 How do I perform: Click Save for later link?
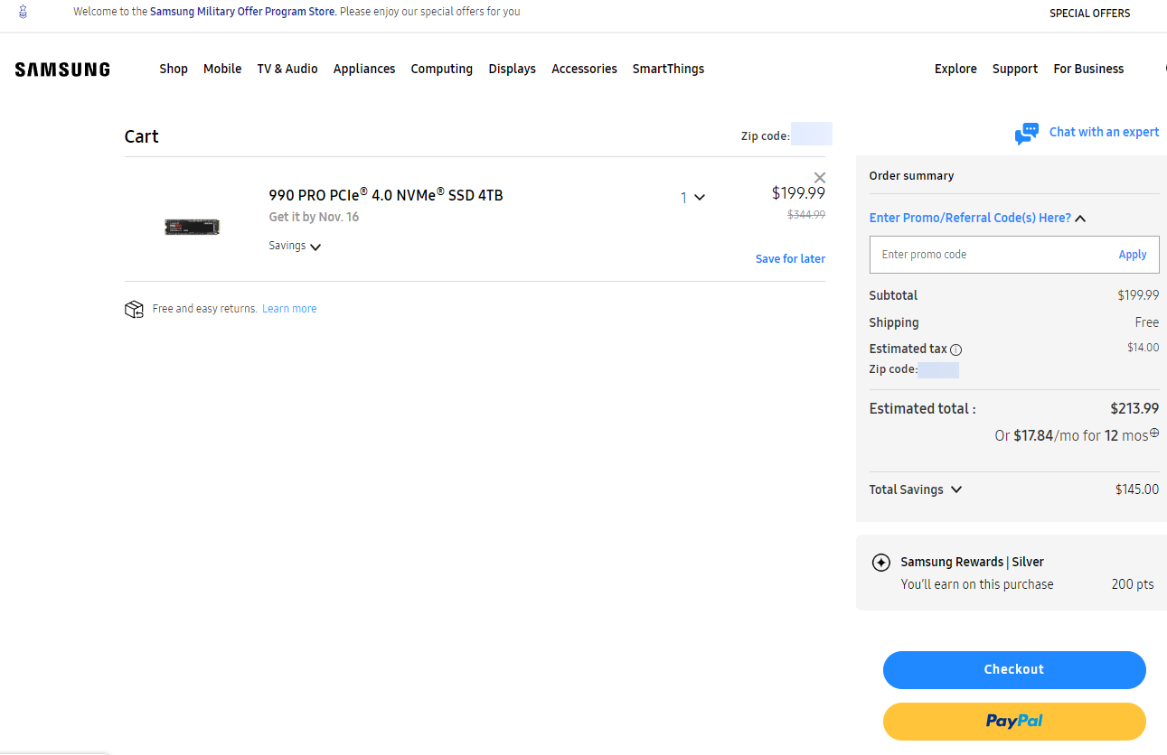pos(790,259)
